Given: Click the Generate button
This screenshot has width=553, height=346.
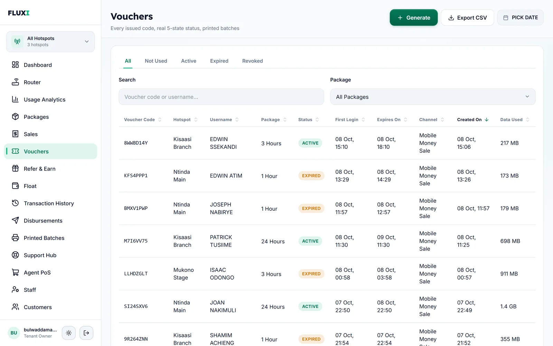Looking at the screenshot, I should click(x=414, y=18).
